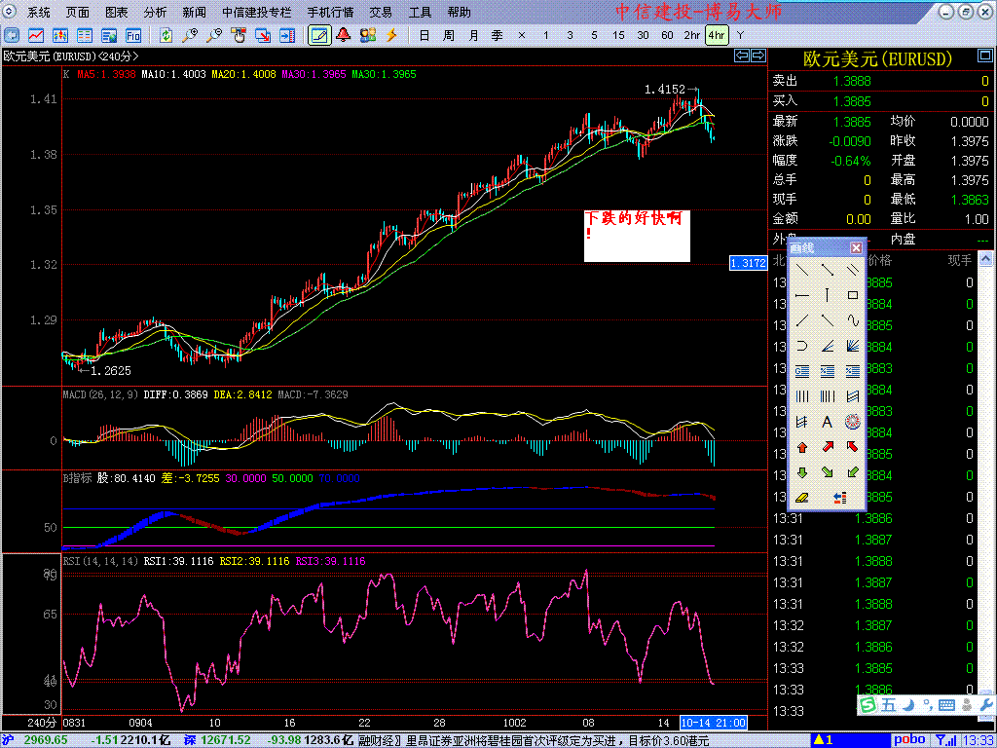The width and height of the screenshot is (997, 748).
Task: Open the 图表 menu
Action: [117, 12]
